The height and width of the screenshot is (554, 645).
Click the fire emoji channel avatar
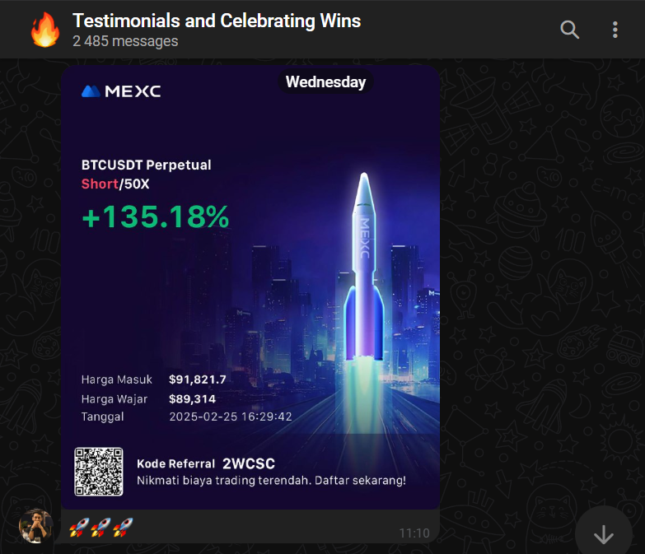coord(44,30)
